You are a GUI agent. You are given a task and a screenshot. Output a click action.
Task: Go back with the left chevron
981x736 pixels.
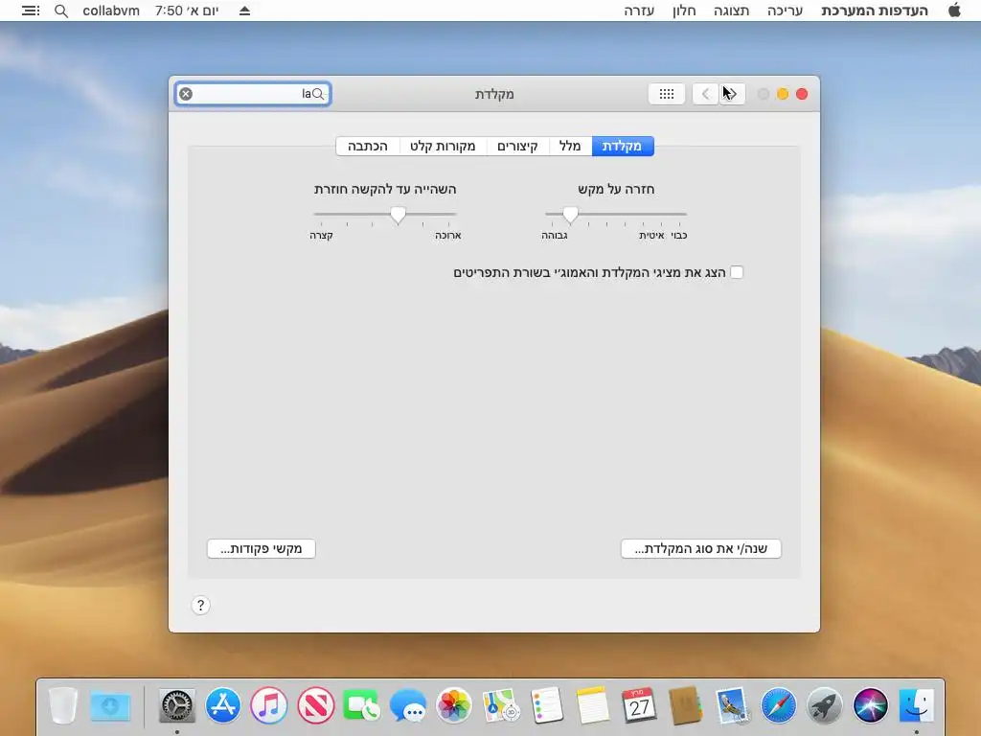[x=705, y=94]
